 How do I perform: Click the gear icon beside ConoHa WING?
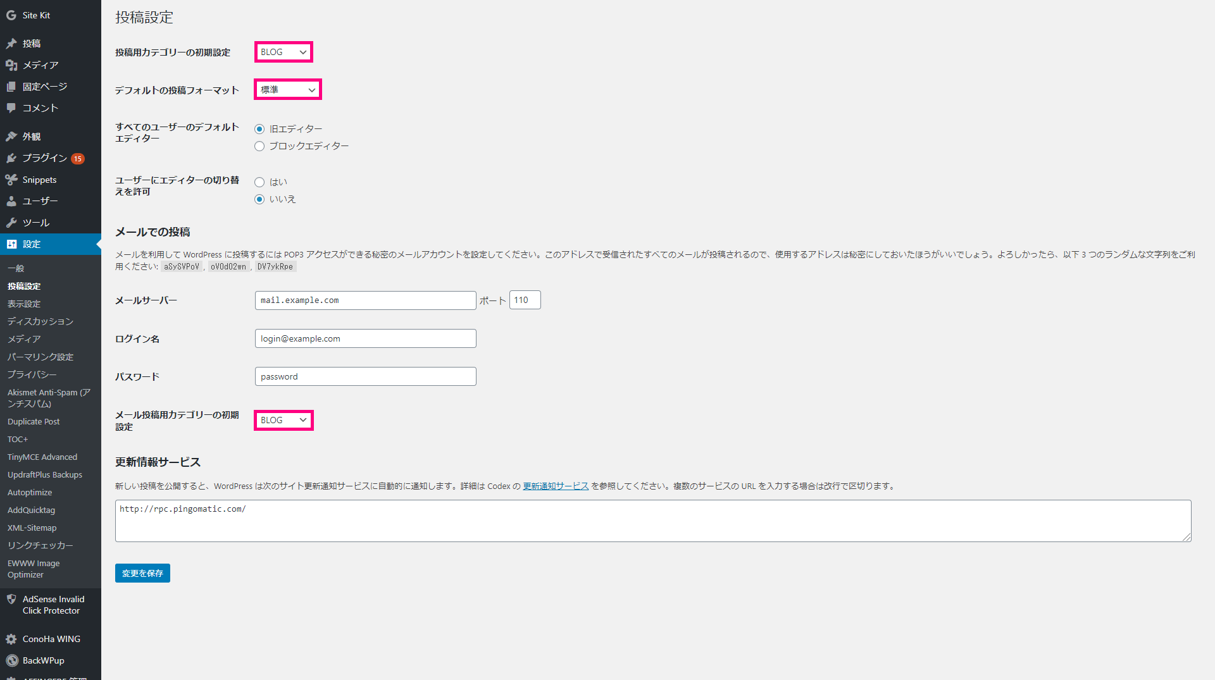pos(11,639)
